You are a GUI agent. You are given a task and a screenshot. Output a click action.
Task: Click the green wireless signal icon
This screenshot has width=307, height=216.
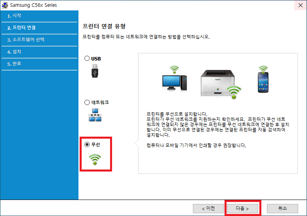[94, 159]
